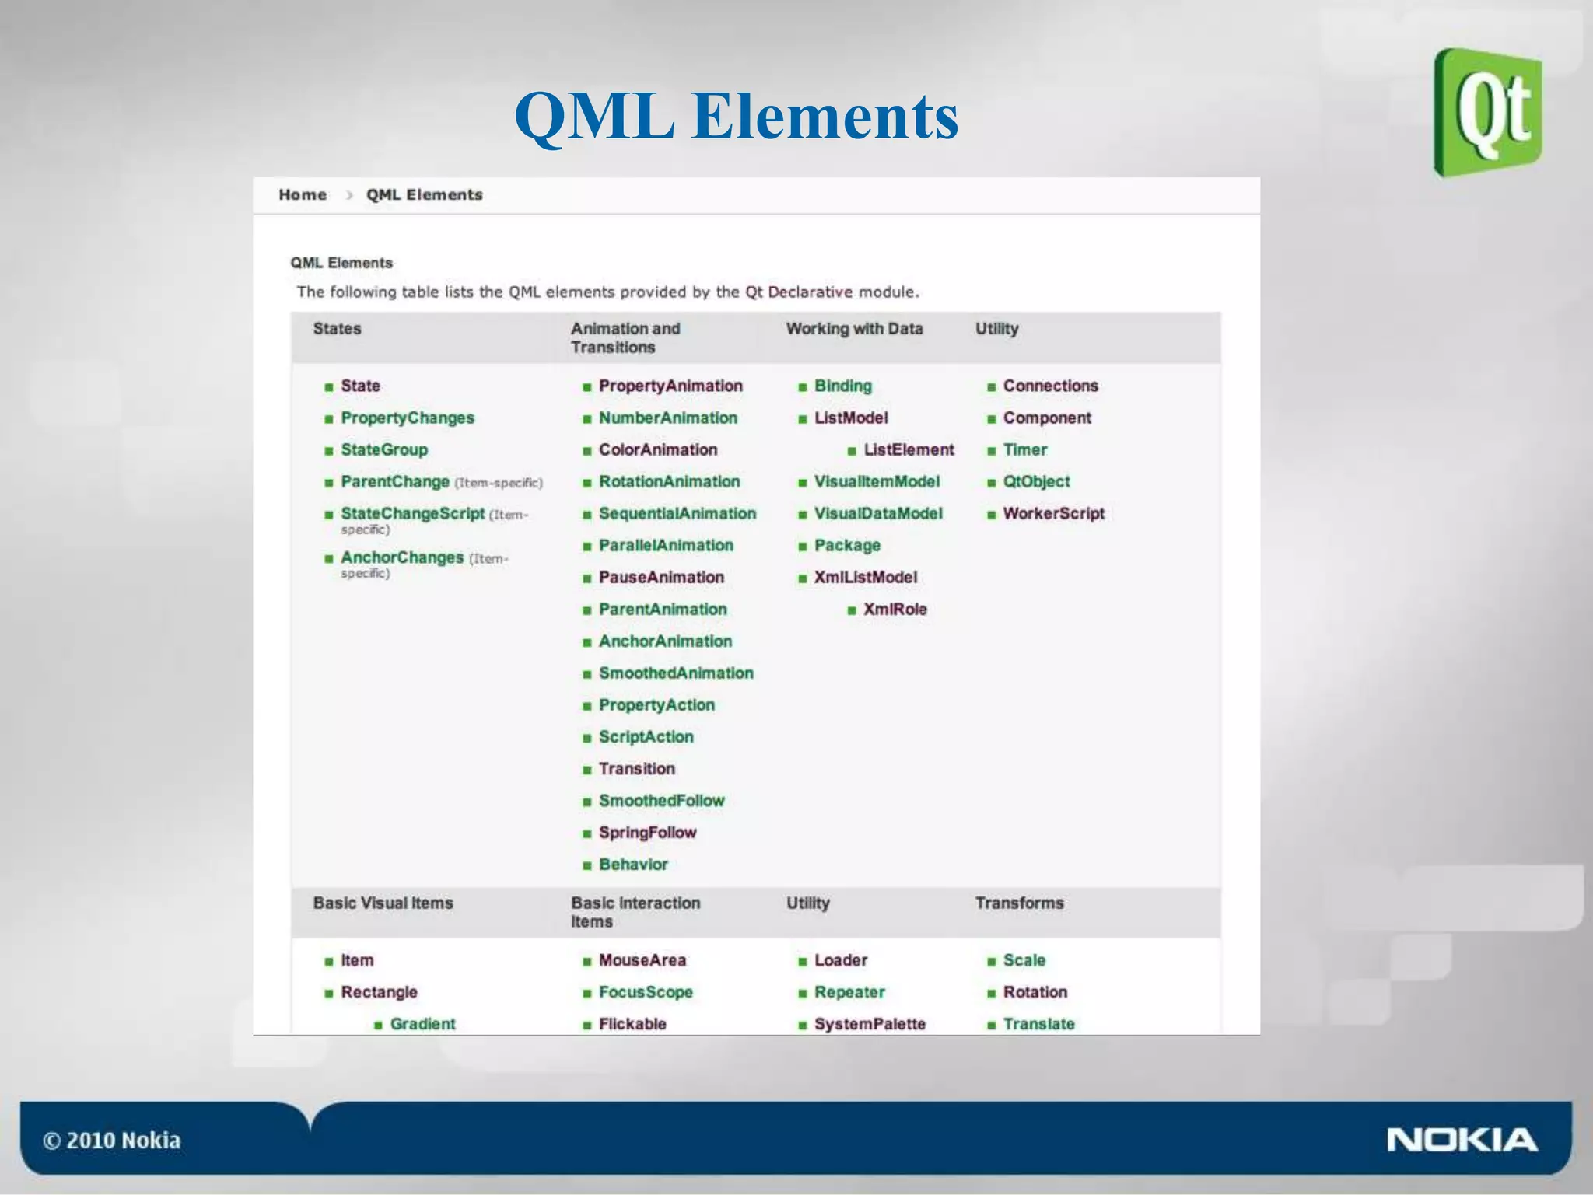This screenshot has width=1593, height=1195.
Task: Click the ParallelAnimation link
Action: point(666,545)
